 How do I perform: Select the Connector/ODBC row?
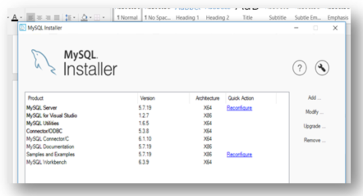pyautogui.click(x=157, y=131)
